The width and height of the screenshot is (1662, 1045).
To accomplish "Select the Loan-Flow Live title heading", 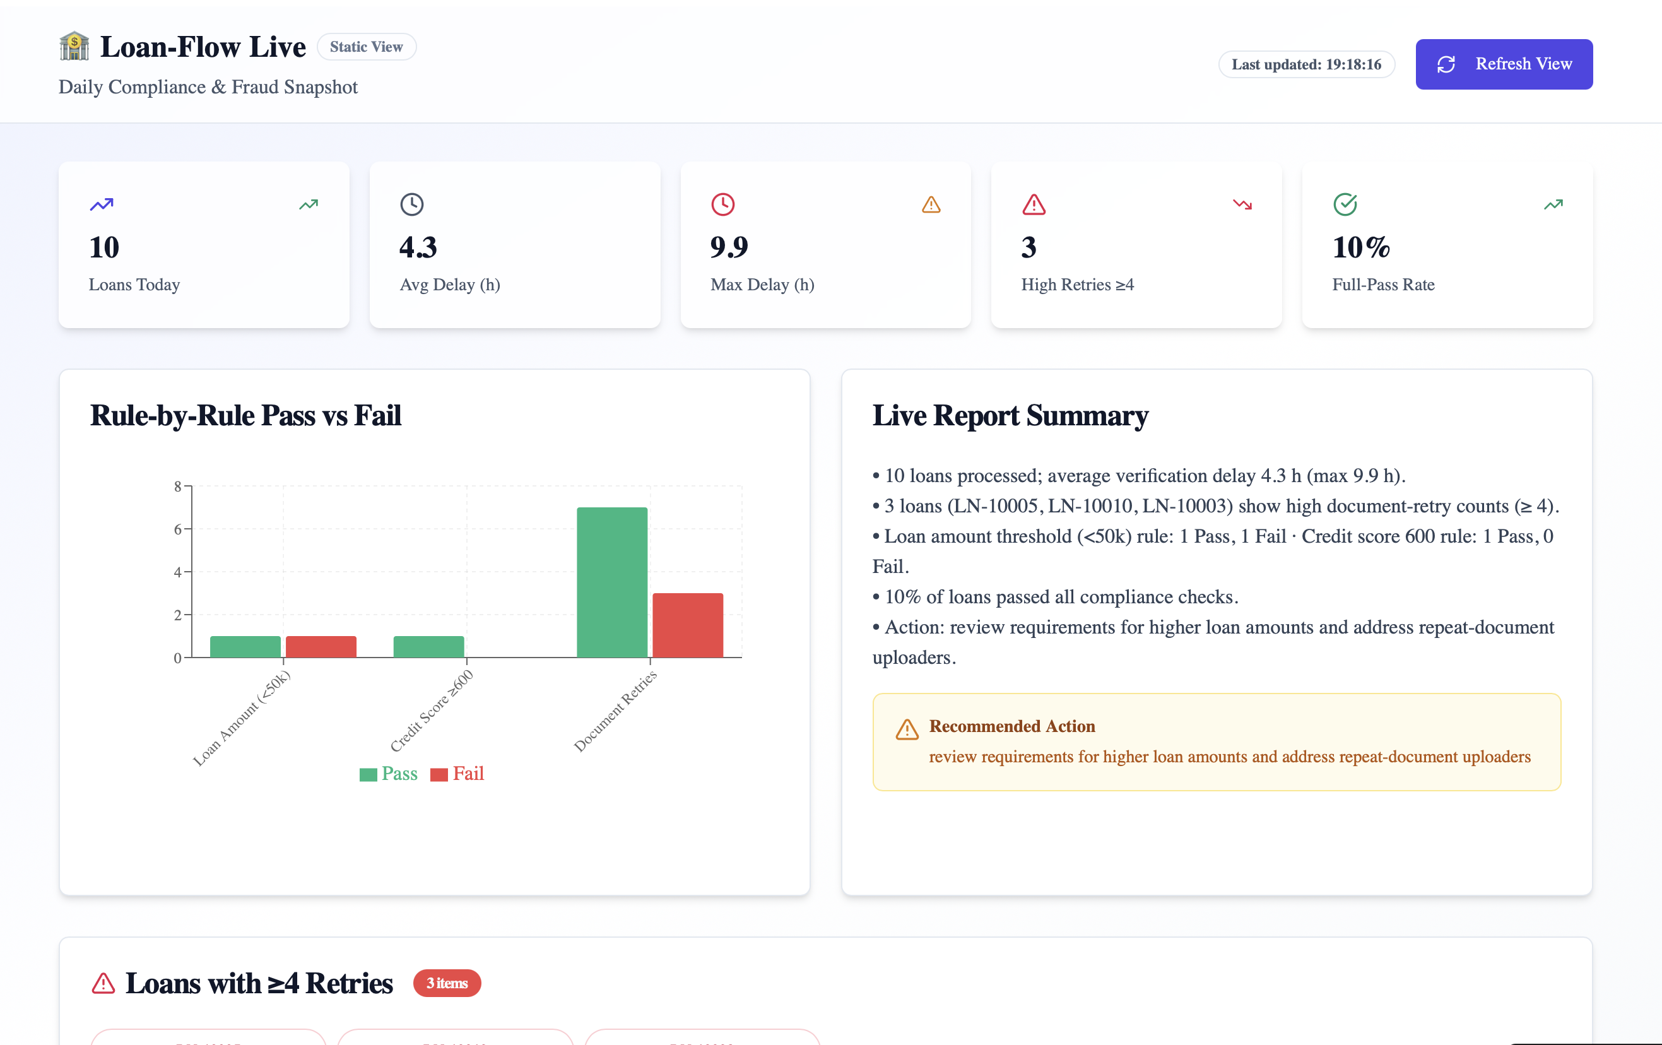I will [x=203, y=46].
